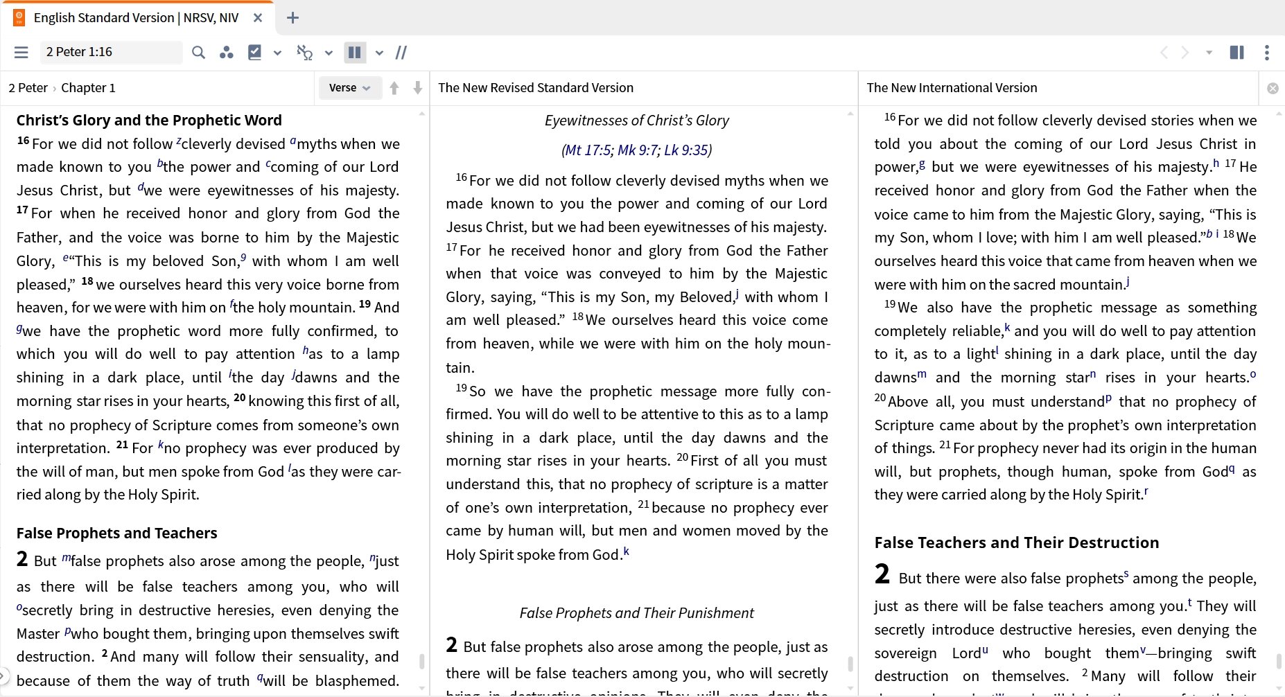Click the search magnifier icon
The height and width of the screenshot is (697, 1285).
coord(198,52)
